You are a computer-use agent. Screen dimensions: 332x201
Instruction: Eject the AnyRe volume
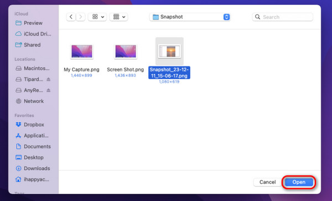click(49, 90)
